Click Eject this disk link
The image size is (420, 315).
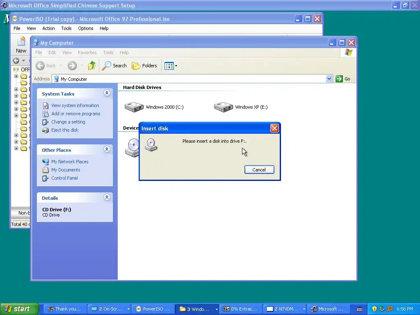pyautogui.click(x=65, y=130)
